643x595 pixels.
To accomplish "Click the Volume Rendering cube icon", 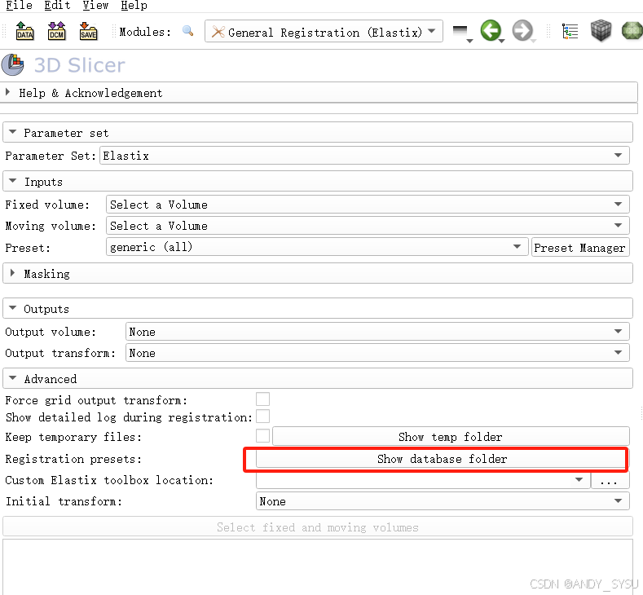I will [x=601, y=31].
